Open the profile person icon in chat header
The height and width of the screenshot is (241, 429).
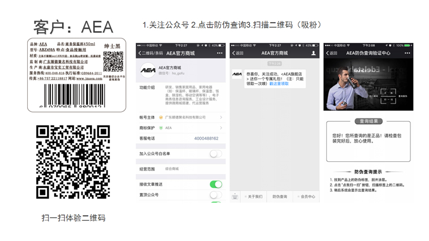[314, 53]
